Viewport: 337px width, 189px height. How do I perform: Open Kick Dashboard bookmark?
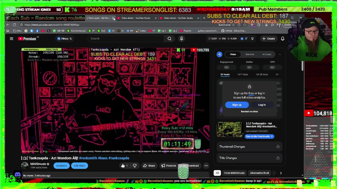coord(76,31)
